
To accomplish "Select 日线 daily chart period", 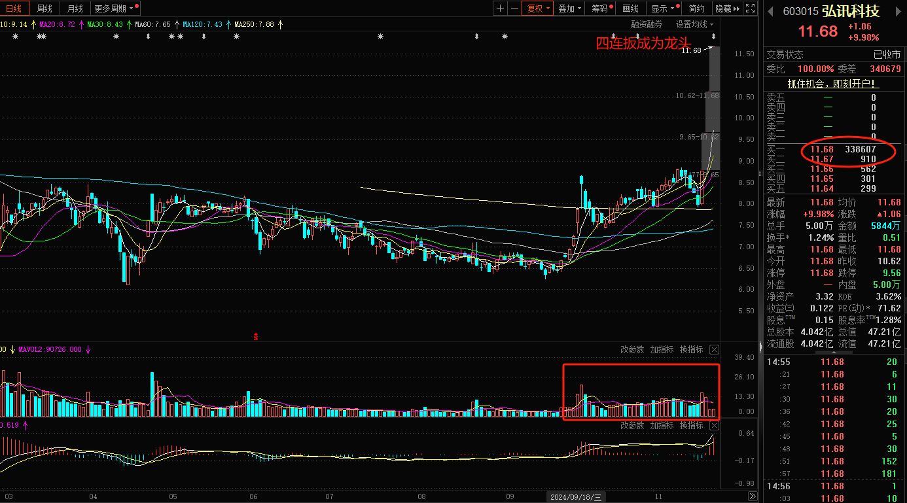I will click(x=14, y=9).
